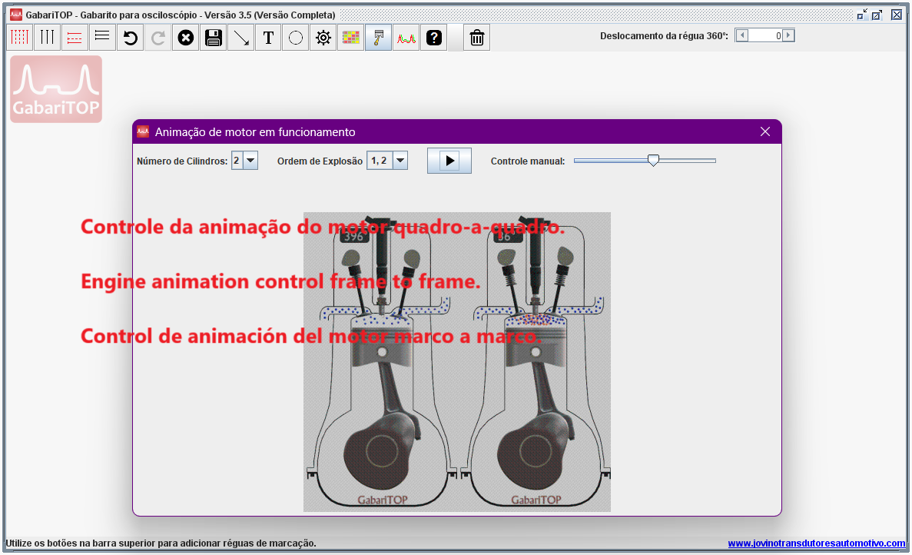Screen dimensions: 912x555
Task: Click the Deslocamento da régua value field
Action: (x=764, y=35)
